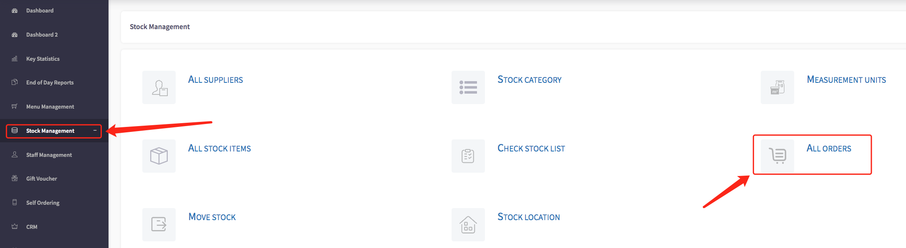Open Dashboard 2 in the sidebar
906x248 pixels.
click(x=42, y=35)
